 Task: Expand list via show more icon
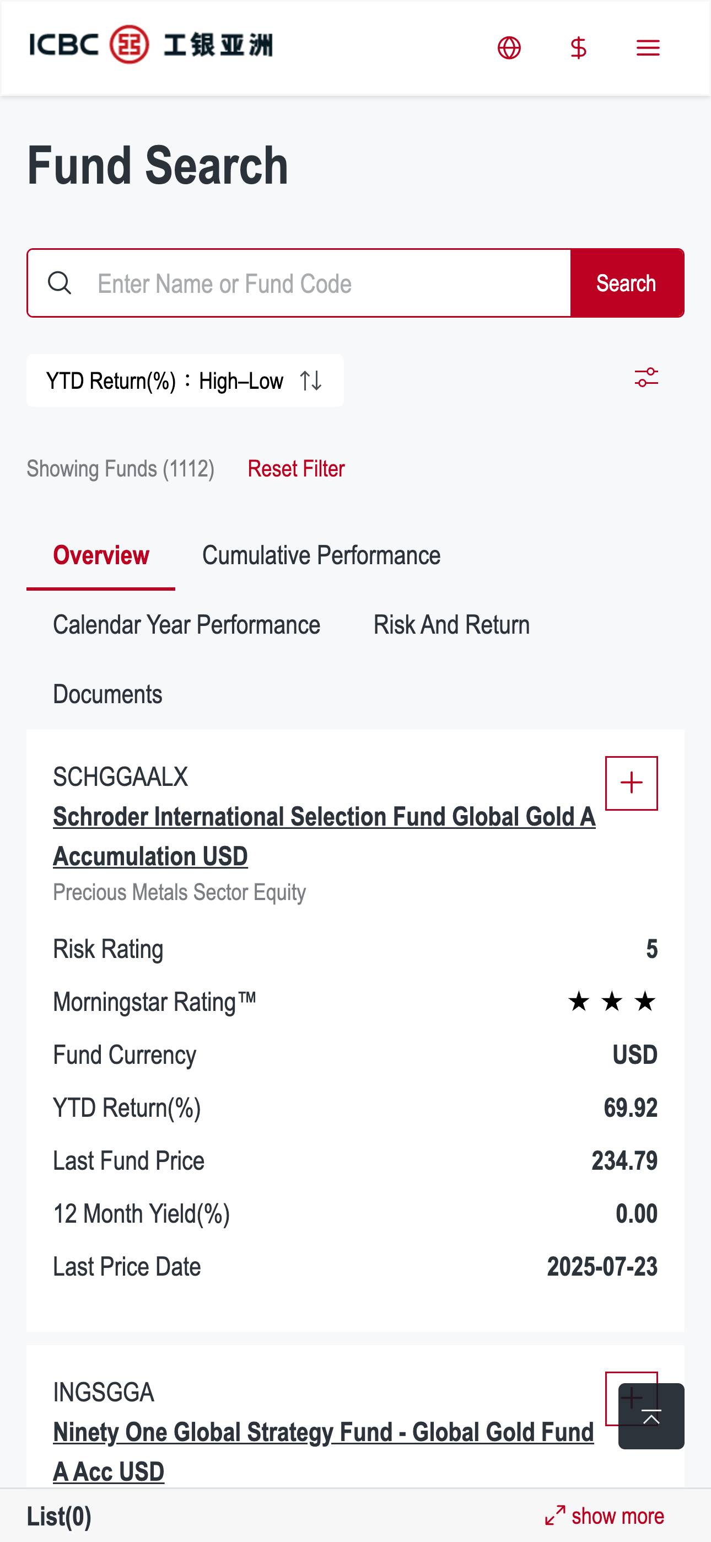tap(555, 1515)
